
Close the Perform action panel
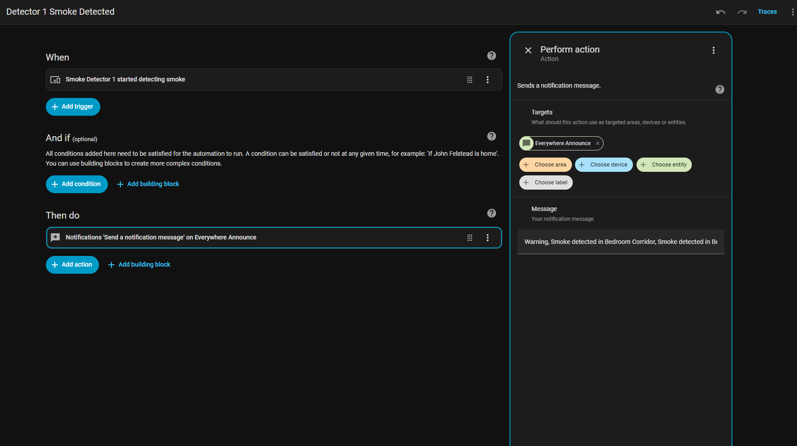pyautogui.click(x=528, y=50)
